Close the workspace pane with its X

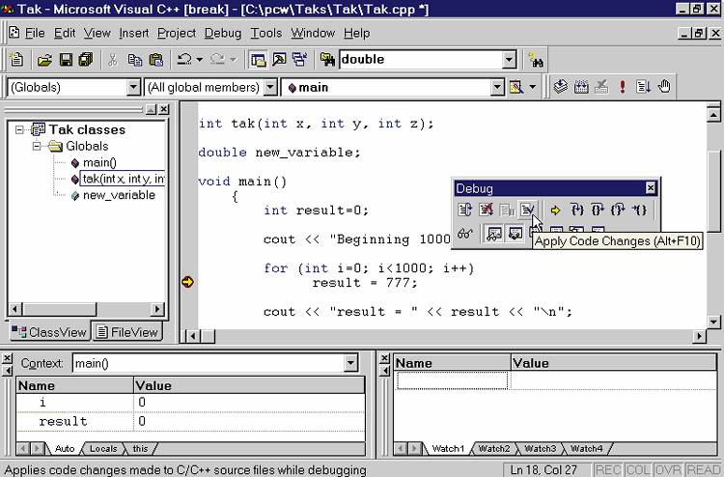click(164, 109)
